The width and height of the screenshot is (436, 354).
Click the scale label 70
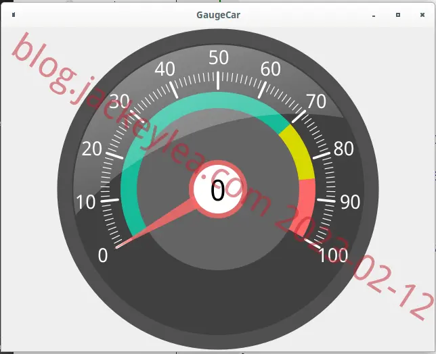tap(316, 101)
